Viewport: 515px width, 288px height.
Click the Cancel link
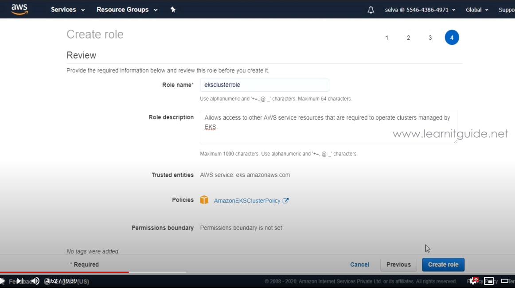point(359,265)
